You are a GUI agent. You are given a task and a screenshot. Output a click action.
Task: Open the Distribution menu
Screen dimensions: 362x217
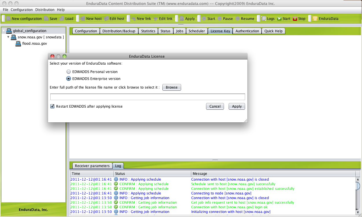pyautogui.click(x=45, y=10)
